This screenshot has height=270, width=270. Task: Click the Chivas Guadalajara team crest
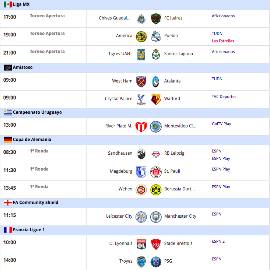point(141,19)
